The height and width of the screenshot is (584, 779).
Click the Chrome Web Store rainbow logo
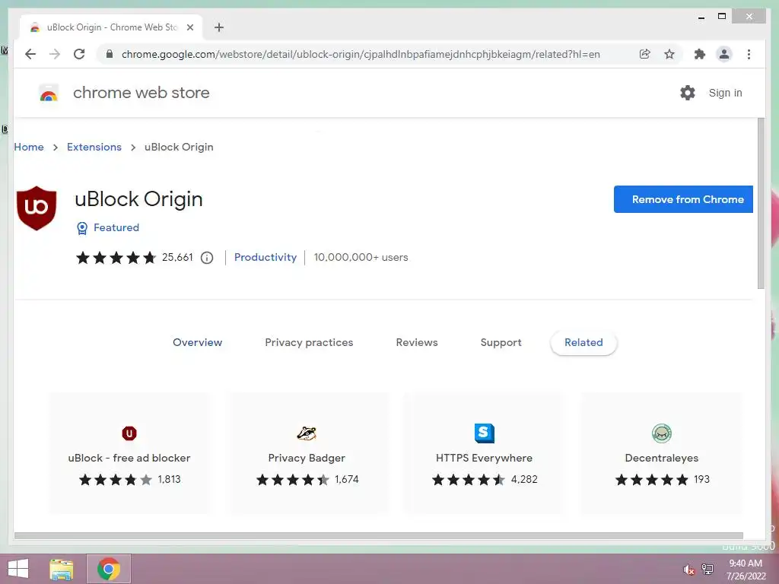pyautogui.click(x=49, y=93)
